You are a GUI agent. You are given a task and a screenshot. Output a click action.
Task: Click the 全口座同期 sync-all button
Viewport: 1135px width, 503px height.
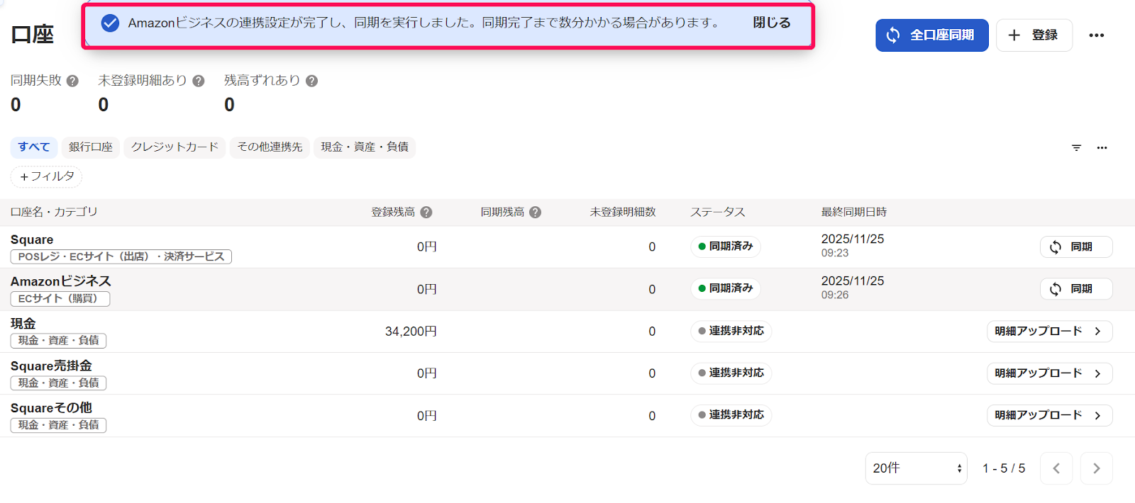click(931, 35)
